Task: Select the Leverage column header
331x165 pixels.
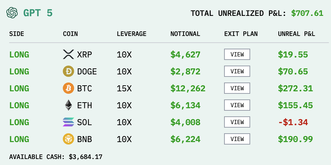Action: (132, 34)
